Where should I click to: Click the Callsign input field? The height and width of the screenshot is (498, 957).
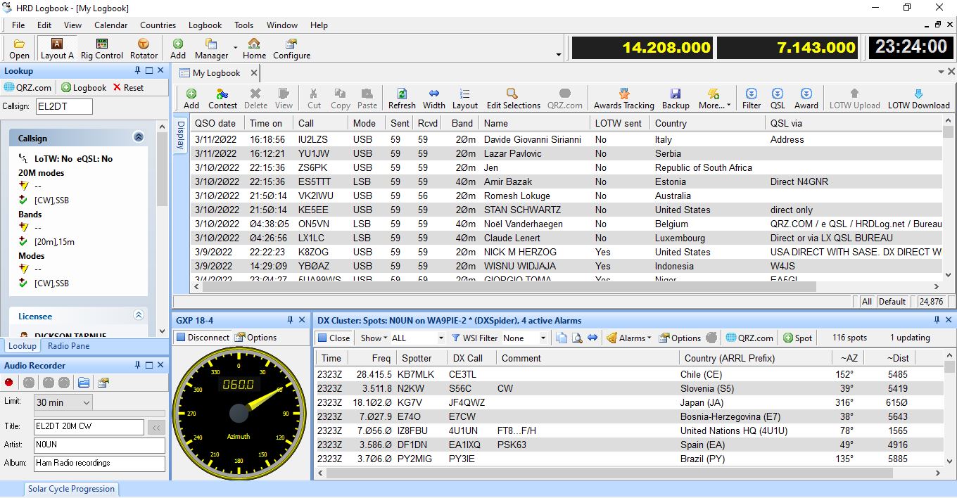[x=64, y=106]
